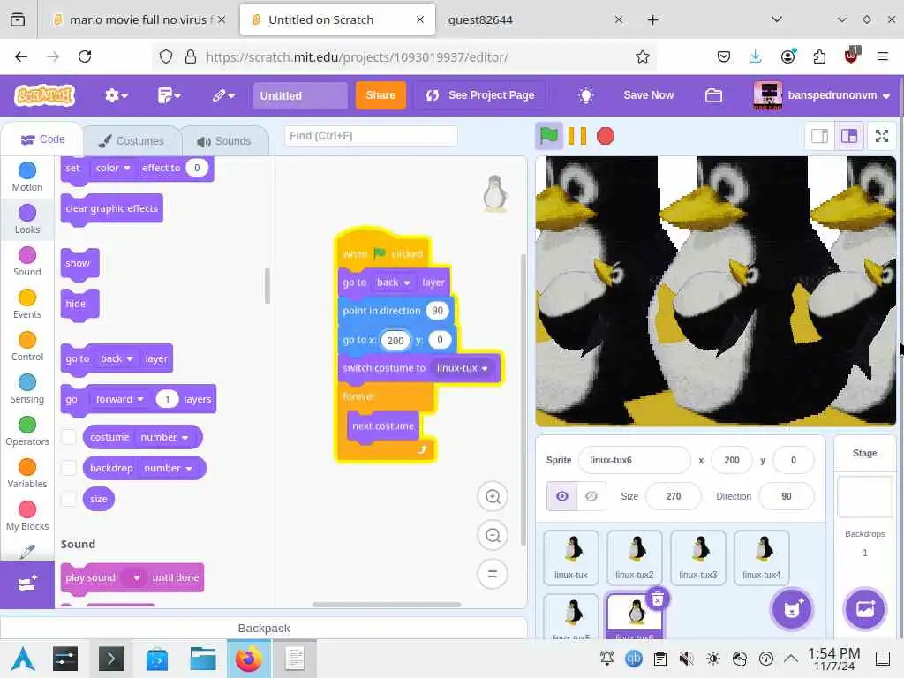The image size is (904, 678).
Task: Select the Motion block category
Action: pos(27,177)
